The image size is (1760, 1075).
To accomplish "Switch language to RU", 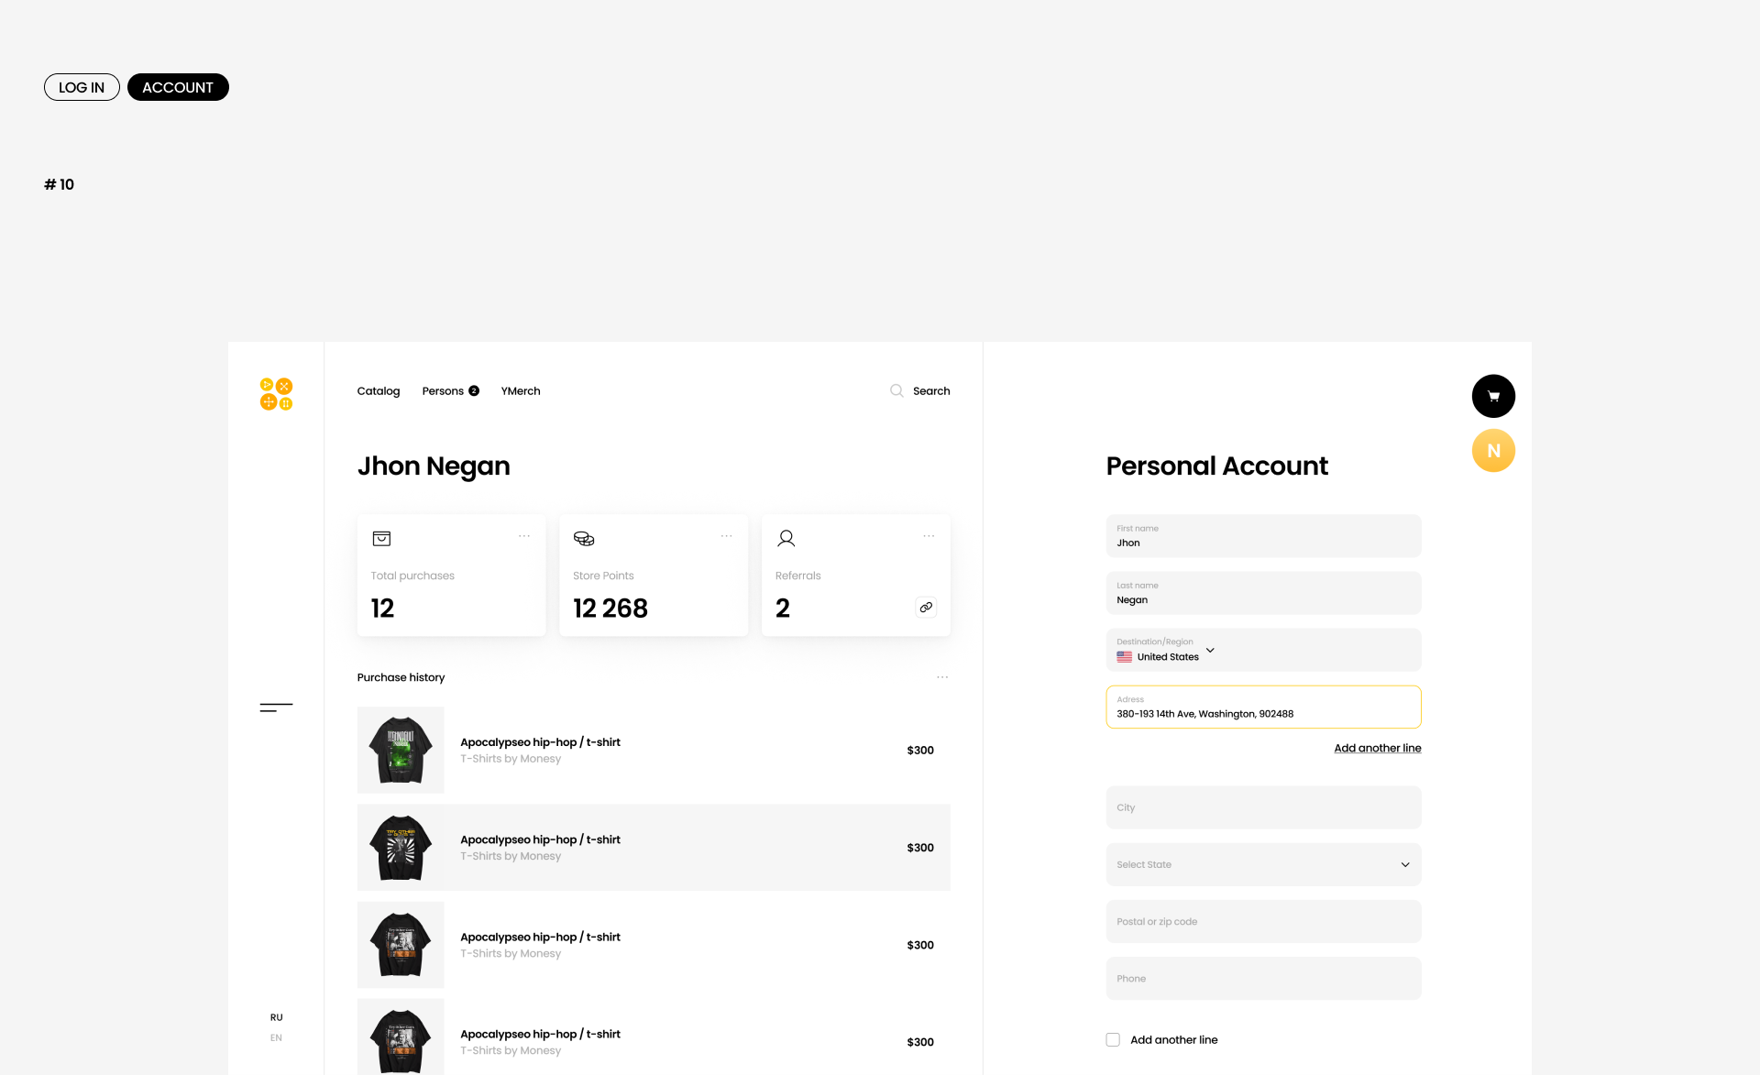I will pyautogui.click(x=276, y=1017).
